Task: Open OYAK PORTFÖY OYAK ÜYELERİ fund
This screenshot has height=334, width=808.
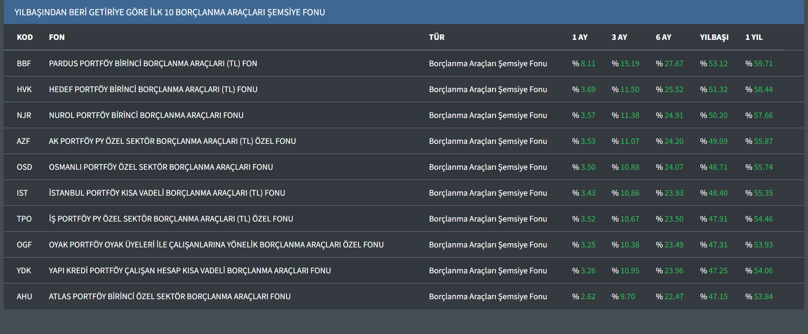Action: 216,245
